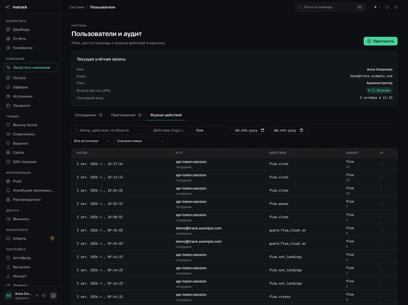Click the inotrack logo icon

[8, 7]
